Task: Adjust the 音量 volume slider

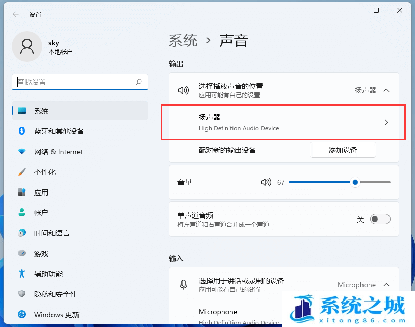Action: tap(355, 182)
